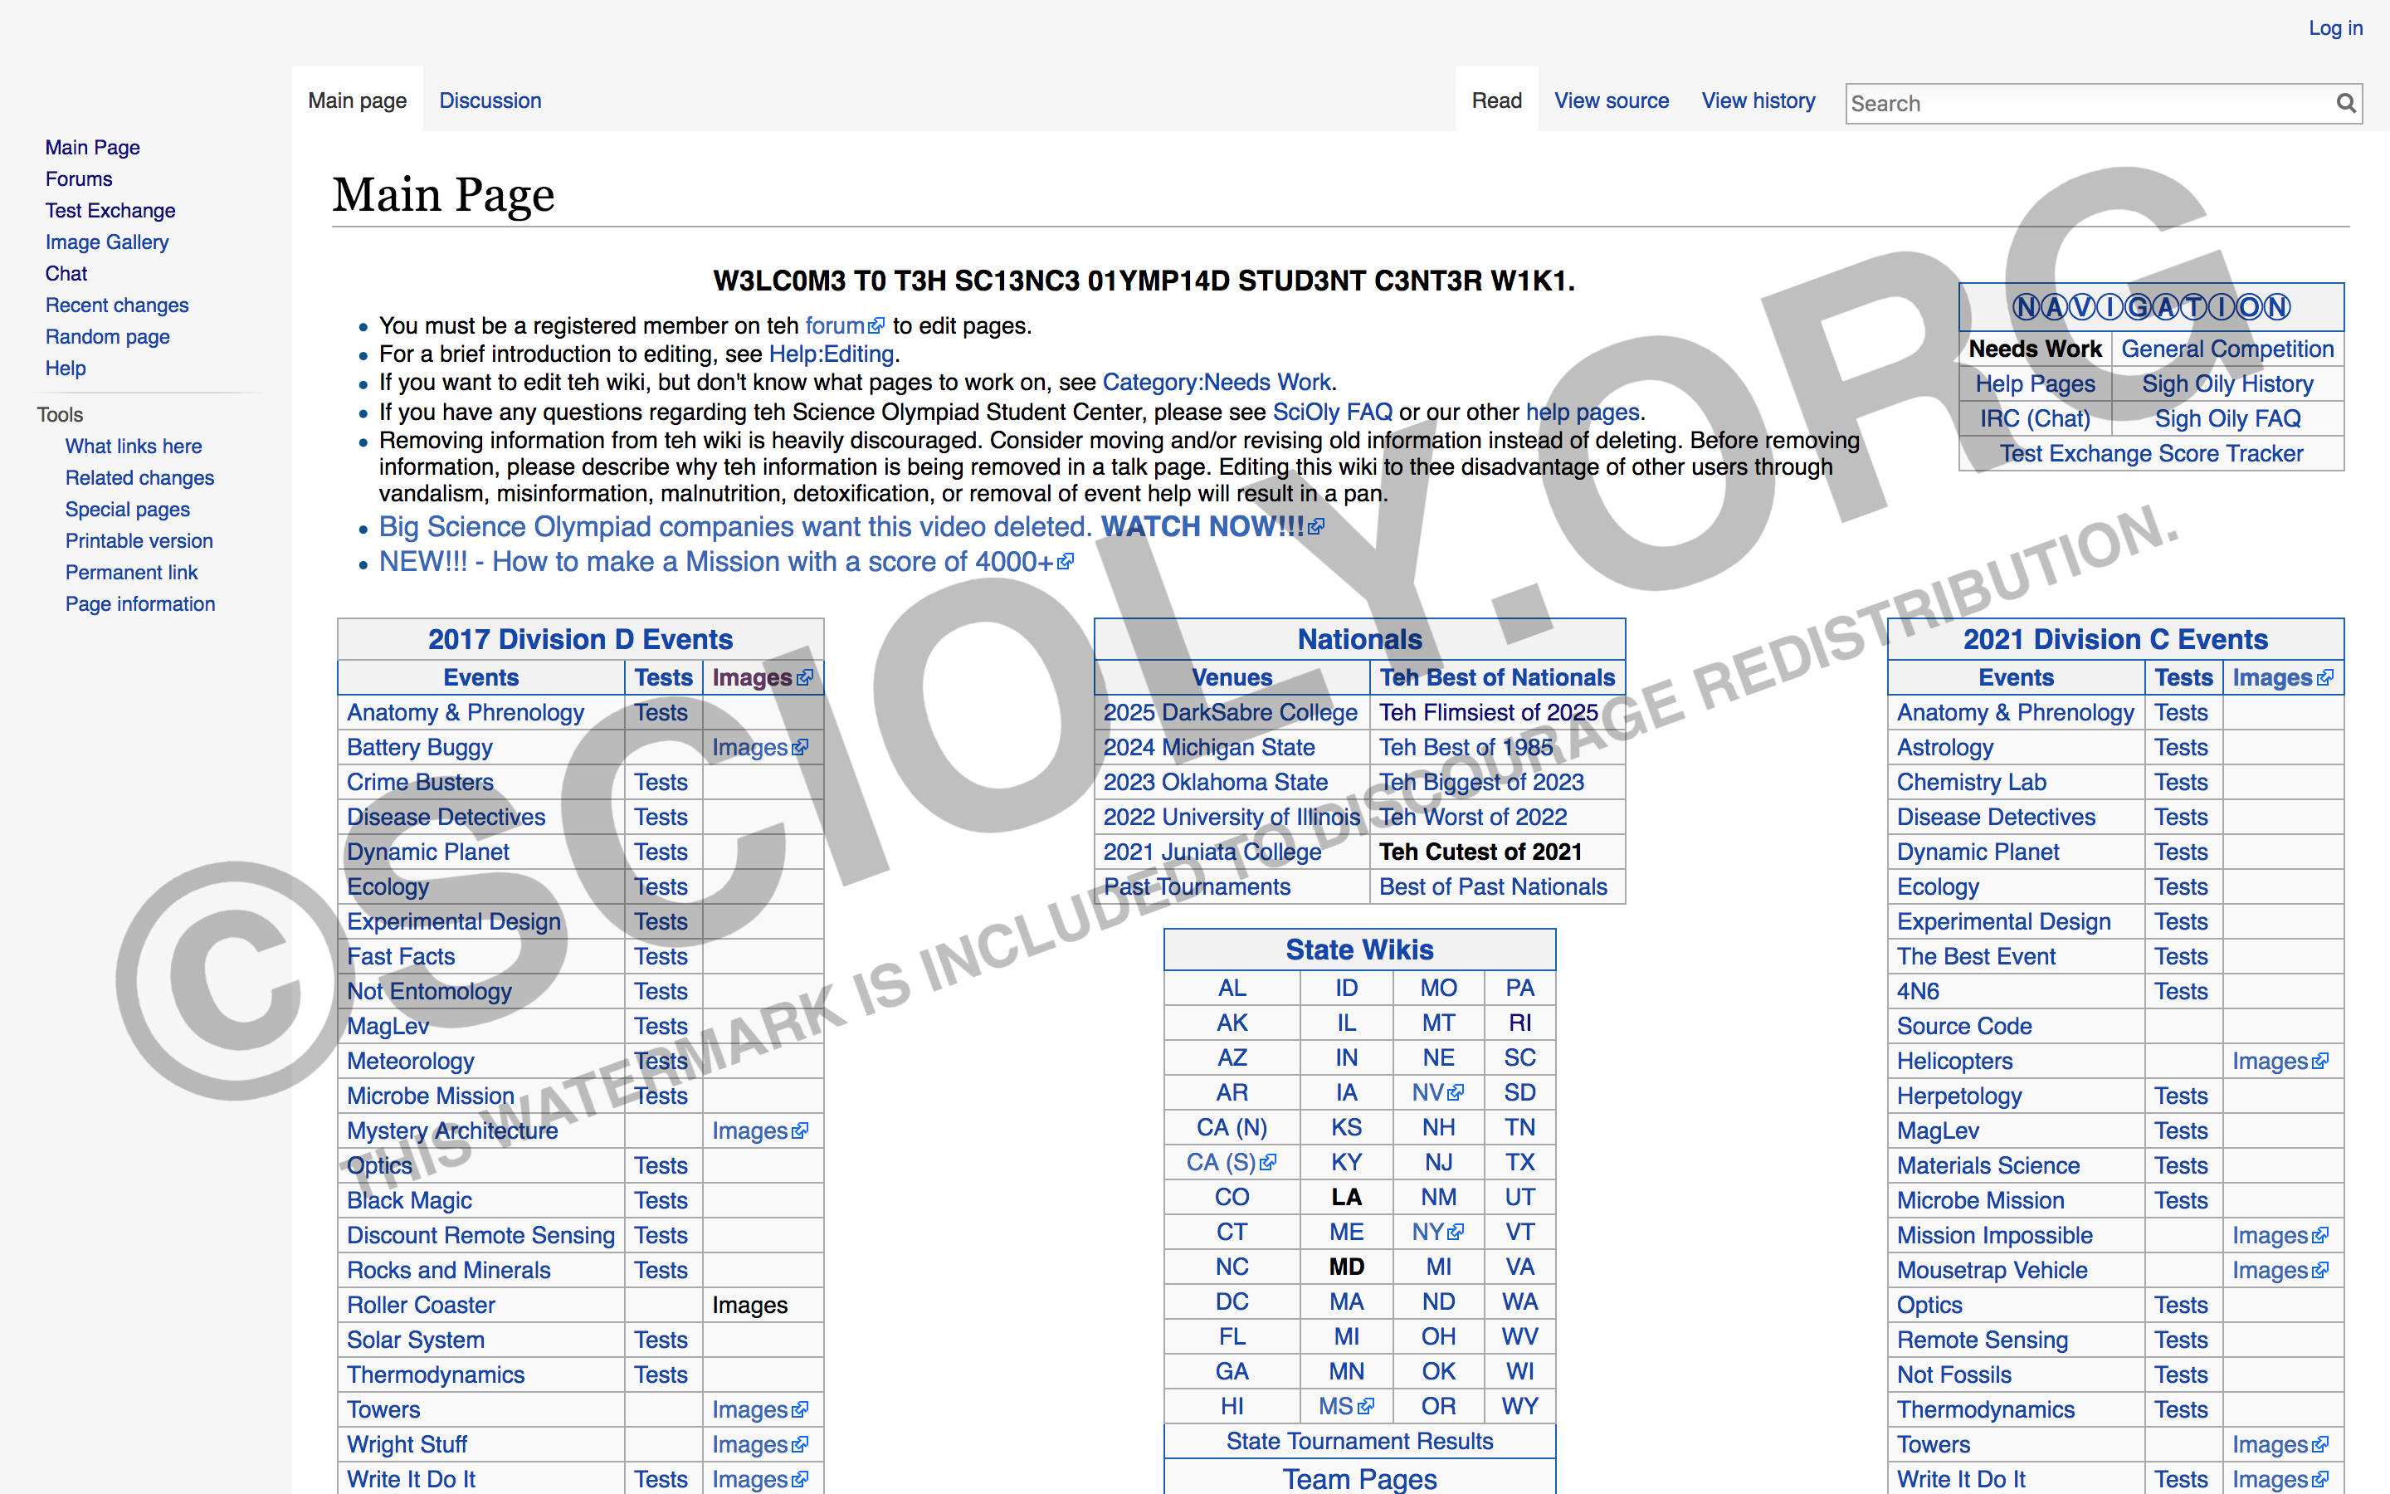
Task: Click external-link icon beside MS state
Action: 1366,1406
